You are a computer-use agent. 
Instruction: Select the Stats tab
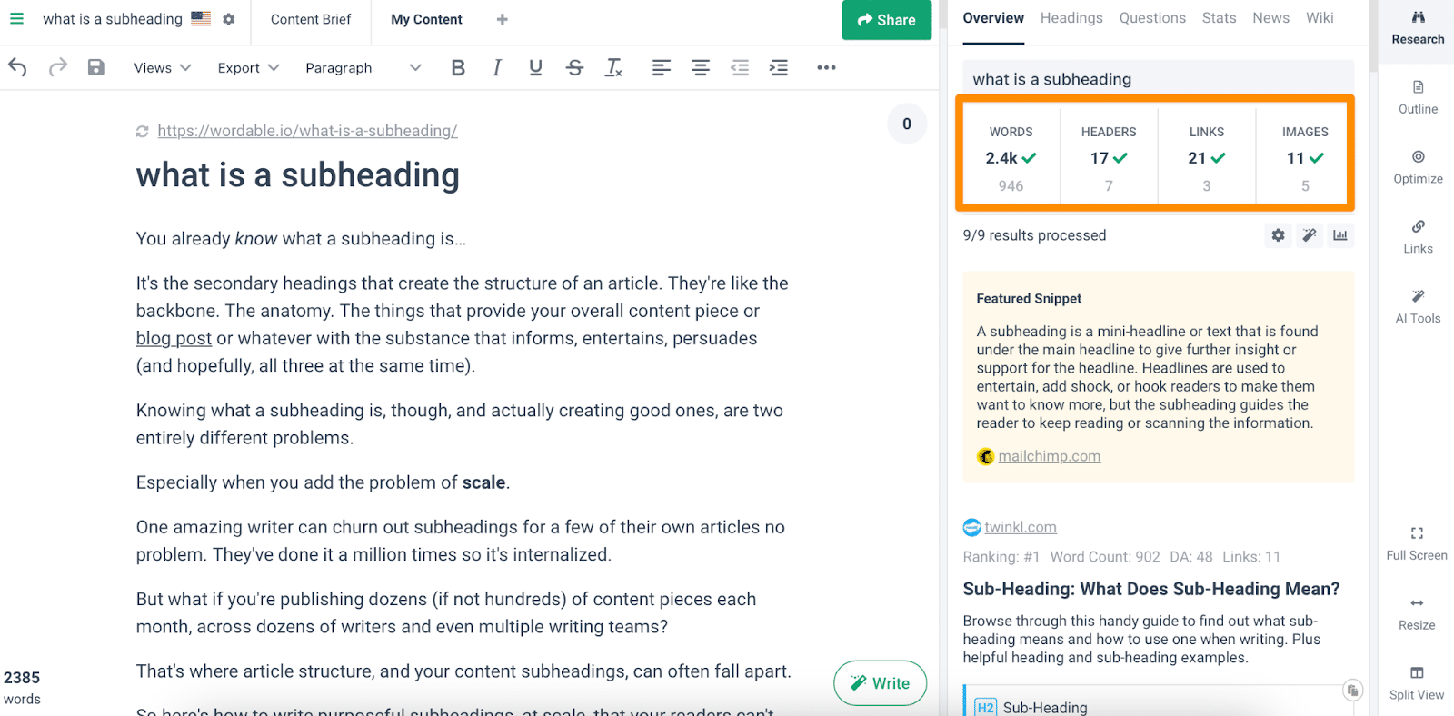[1219, 18]
